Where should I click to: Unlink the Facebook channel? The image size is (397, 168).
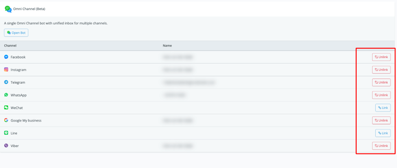(x=381, y=57)
